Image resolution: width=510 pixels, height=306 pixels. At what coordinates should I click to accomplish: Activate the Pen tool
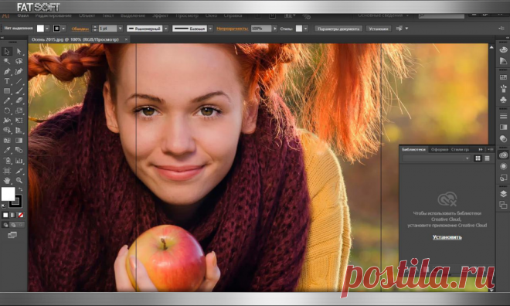tap(7, 71)
